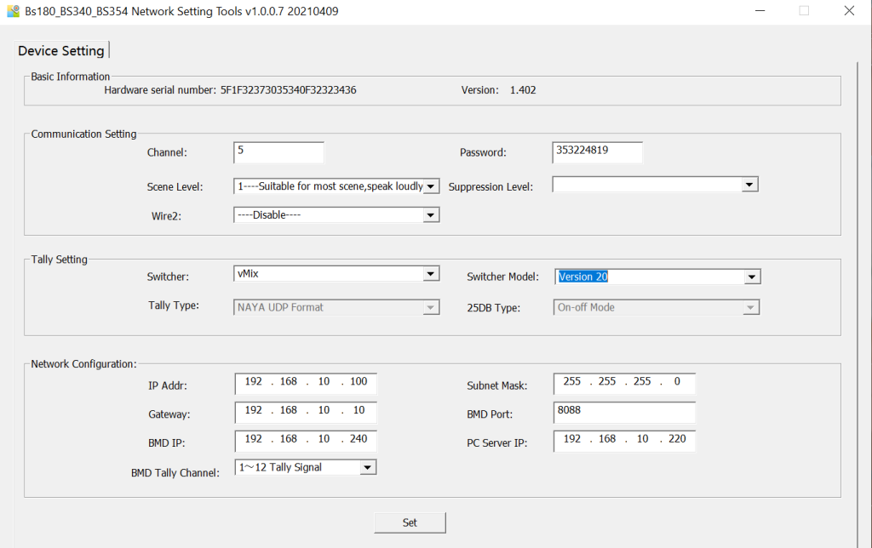This screenshot has height=548, width=872.
Task: Select the Gateway address field
Action: [306, 412]
